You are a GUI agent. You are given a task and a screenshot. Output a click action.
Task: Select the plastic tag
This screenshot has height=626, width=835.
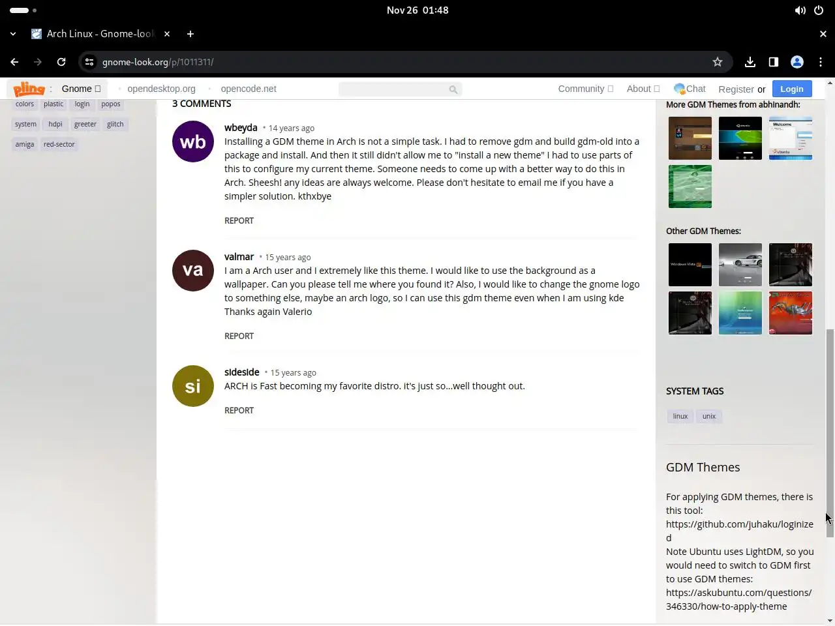coord(53,104)
